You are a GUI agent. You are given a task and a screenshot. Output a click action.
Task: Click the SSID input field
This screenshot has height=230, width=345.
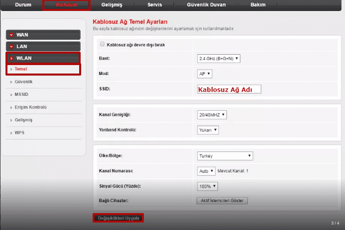tap(229, 89)
